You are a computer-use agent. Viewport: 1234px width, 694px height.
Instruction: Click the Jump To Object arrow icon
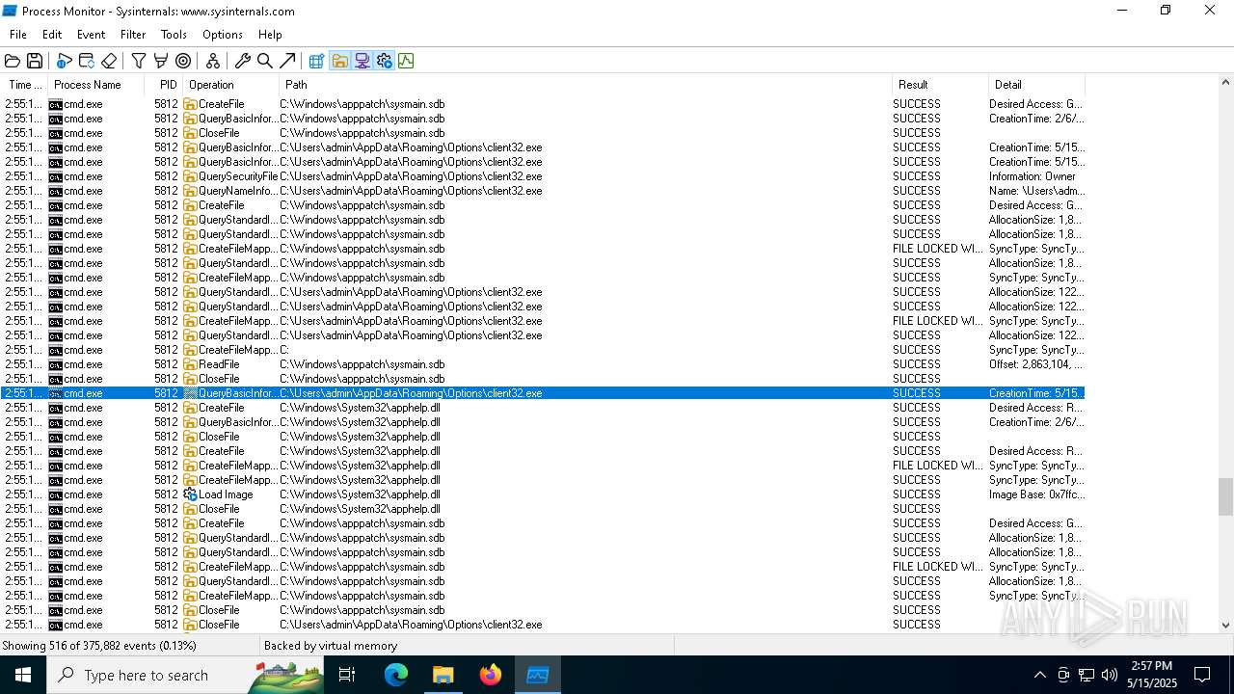[x=287, y=61]
